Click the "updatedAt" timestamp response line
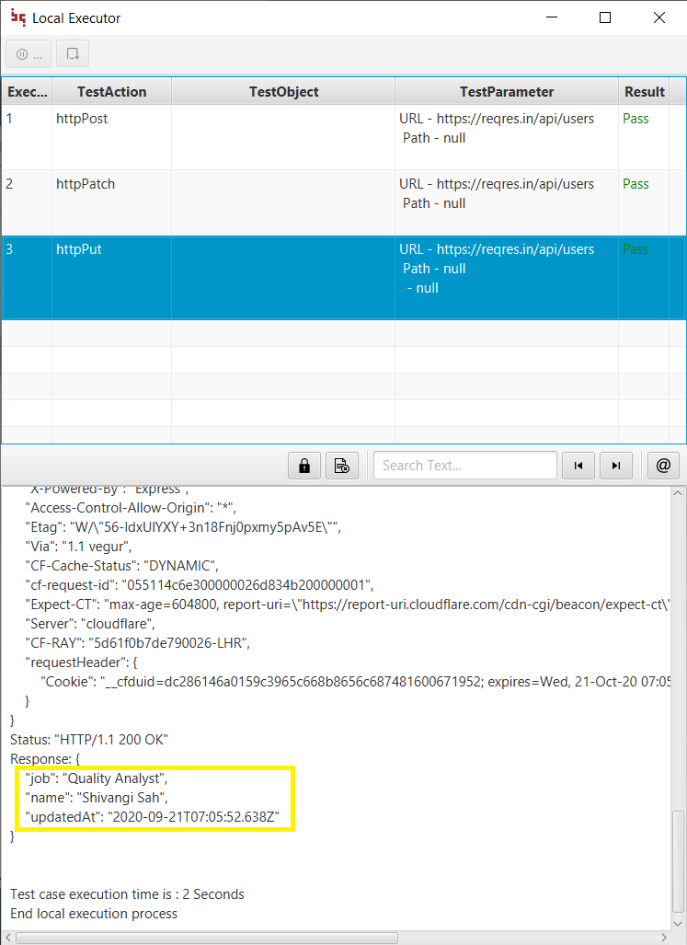The width and height of the screenshot is (687, 945). pyautogui.click(x=153, y=816)
